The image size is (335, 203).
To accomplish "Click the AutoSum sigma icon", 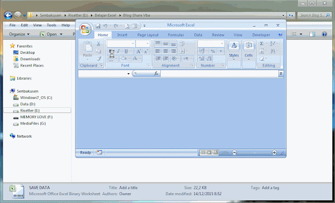I will [x=262, y=44].
